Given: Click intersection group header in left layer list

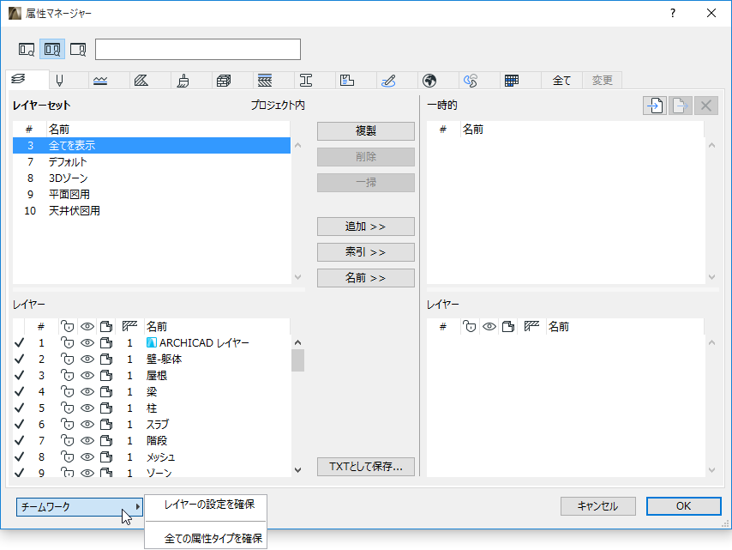Looking at the screenshot, I should 129,327.
